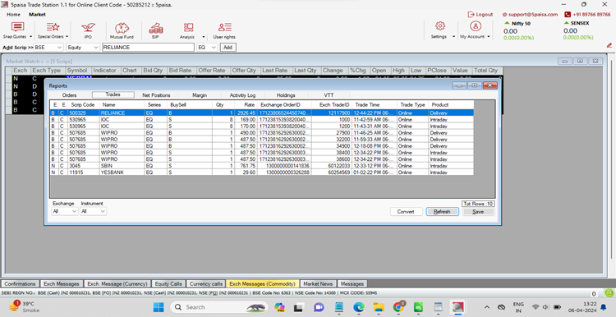Show hidden system tray icons
This screenshot has width=616, height=317.
[487, 307]
